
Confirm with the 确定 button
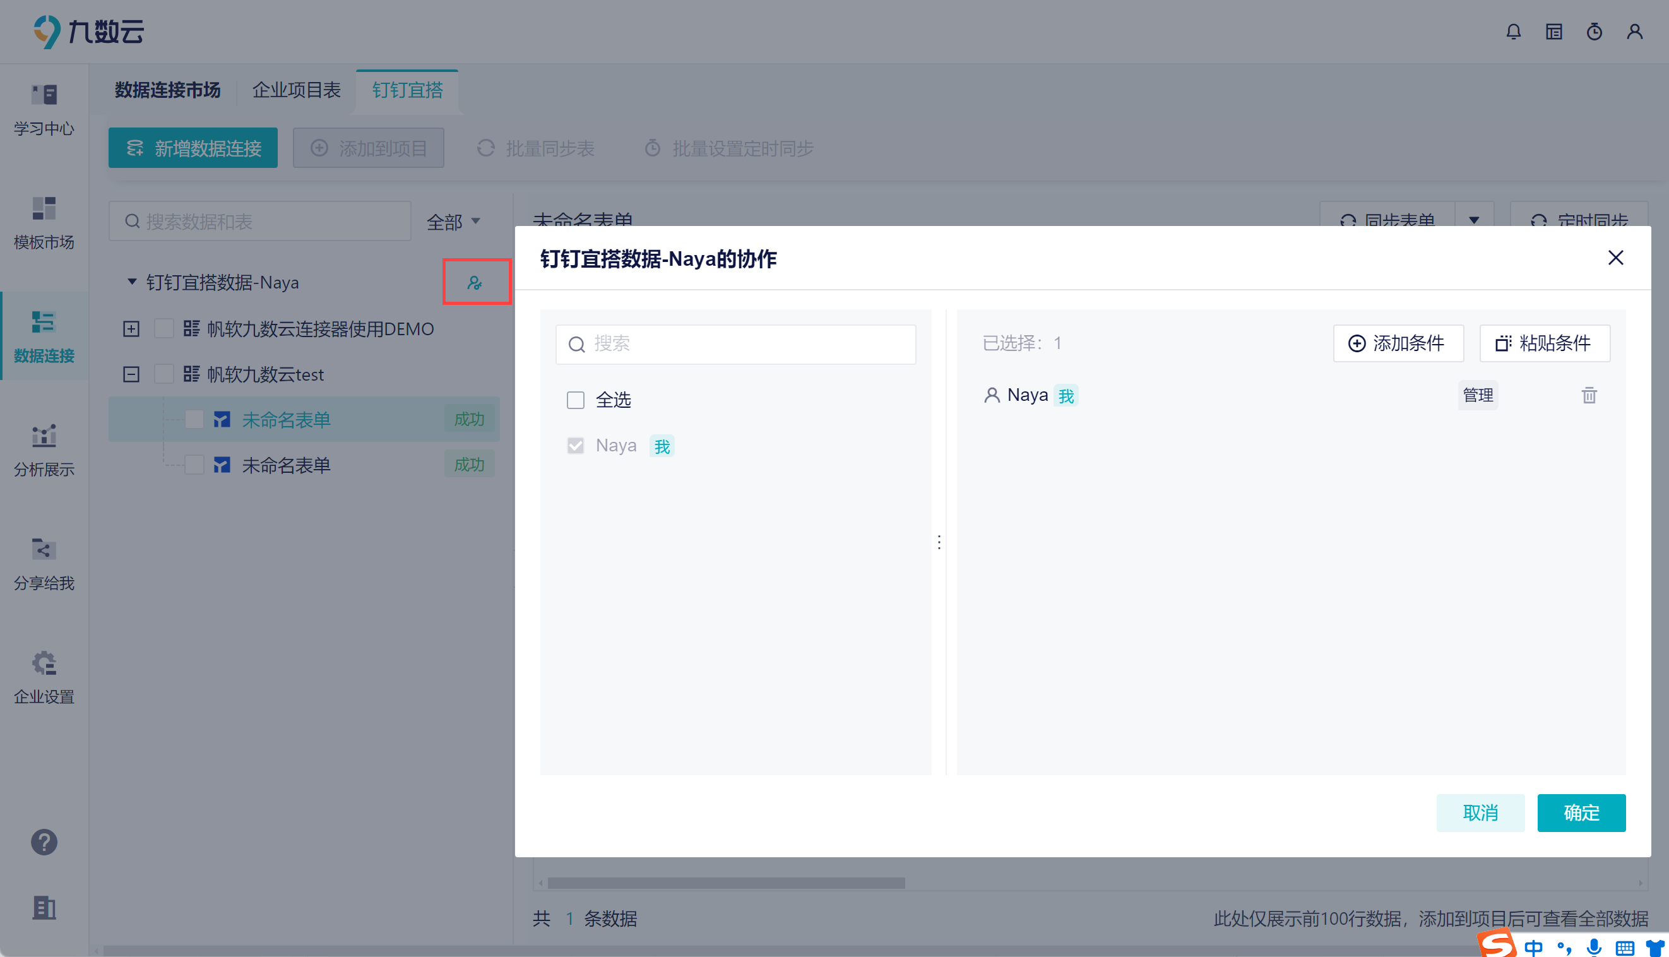coord(1580,812)
